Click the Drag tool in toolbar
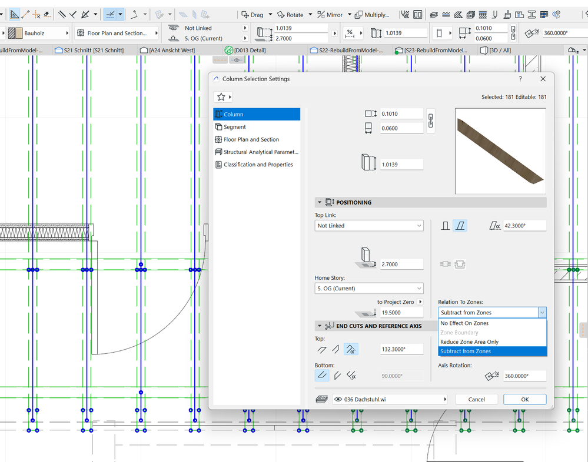 click(x=252, y=15)
